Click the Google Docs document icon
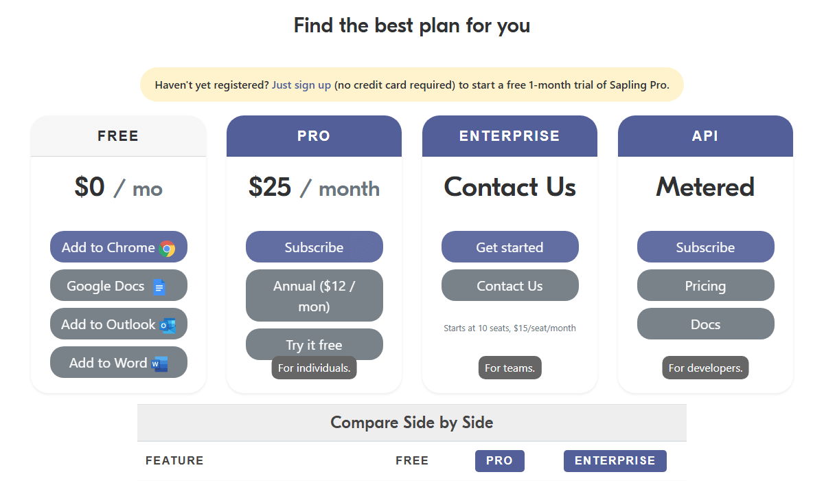Viewport: 824px width, 481px height. [x=159, y=287]
